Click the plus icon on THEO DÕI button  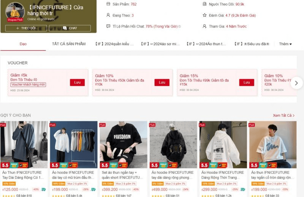pyautogui.click(x=18, y=28)
